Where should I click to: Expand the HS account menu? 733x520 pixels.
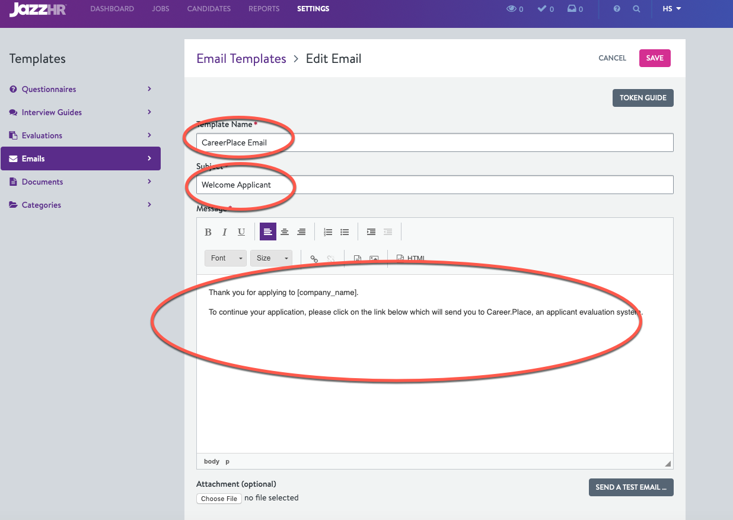(670, 9)
